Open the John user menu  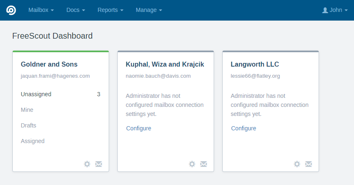[x=335, y=10]
